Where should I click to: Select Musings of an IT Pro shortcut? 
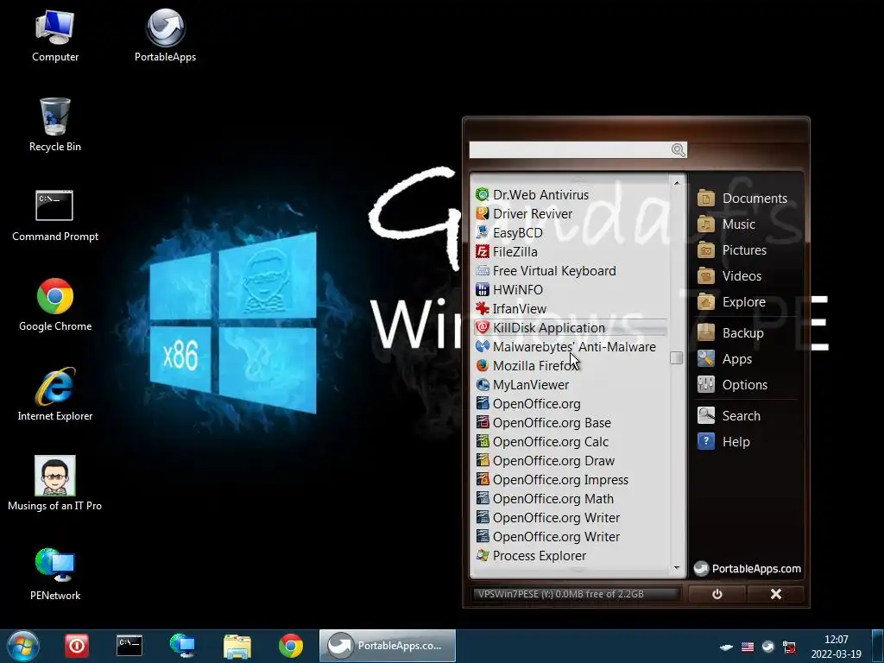coord(54,483)
